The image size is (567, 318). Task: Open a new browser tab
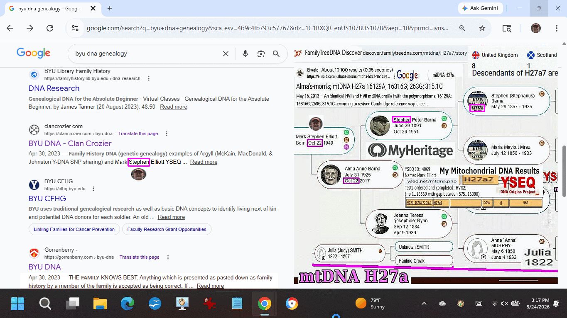pyautogui.click(x=110, y=8)
